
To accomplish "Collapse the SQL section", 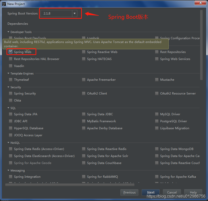I will tap(8, 108).
